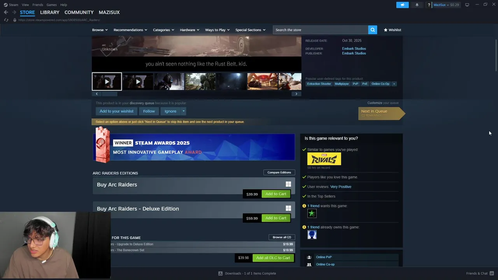Viewport: 498px width, 280px height.
Task: Click the help question mark icon
Action: tap(429, 5)
